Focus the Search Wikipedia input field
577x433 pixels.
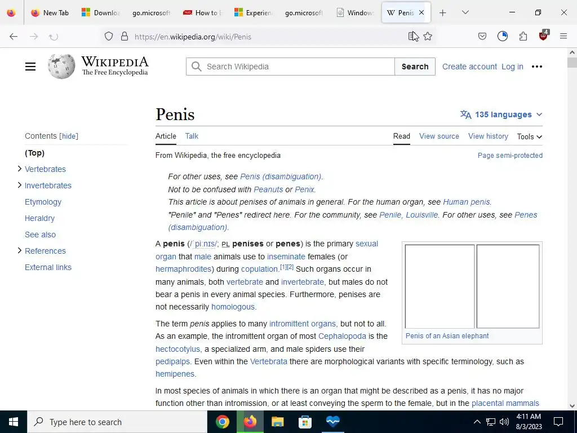coord(290,67)
